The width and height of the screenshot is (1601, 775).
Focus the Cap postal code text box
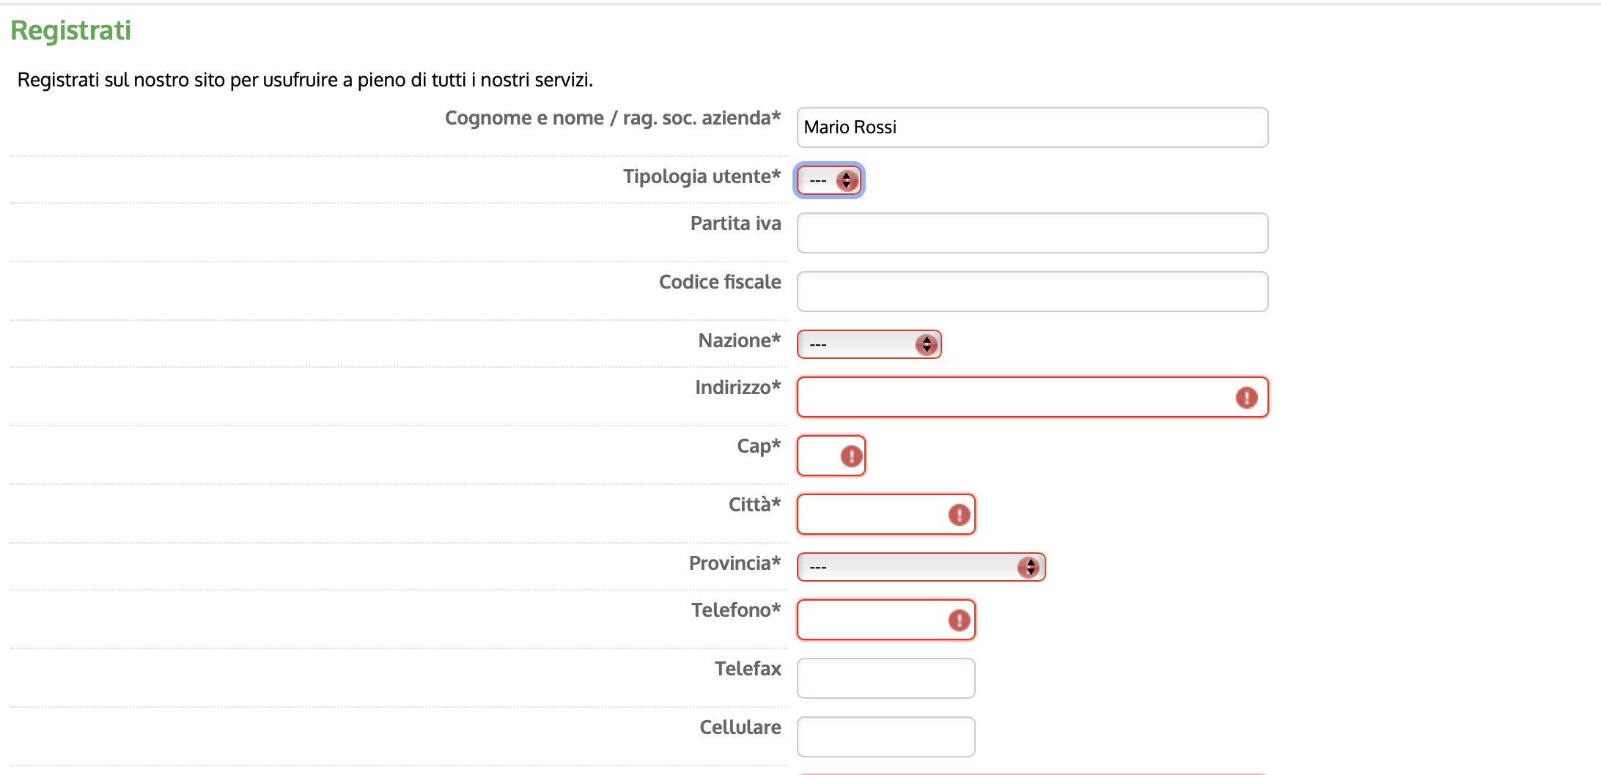[x=819, y=456]
